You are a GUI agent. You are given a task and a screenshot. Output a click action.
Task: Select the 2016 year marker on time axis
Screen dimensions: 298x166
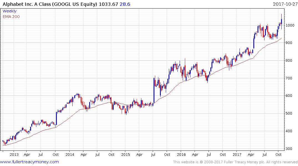point(181,155)
